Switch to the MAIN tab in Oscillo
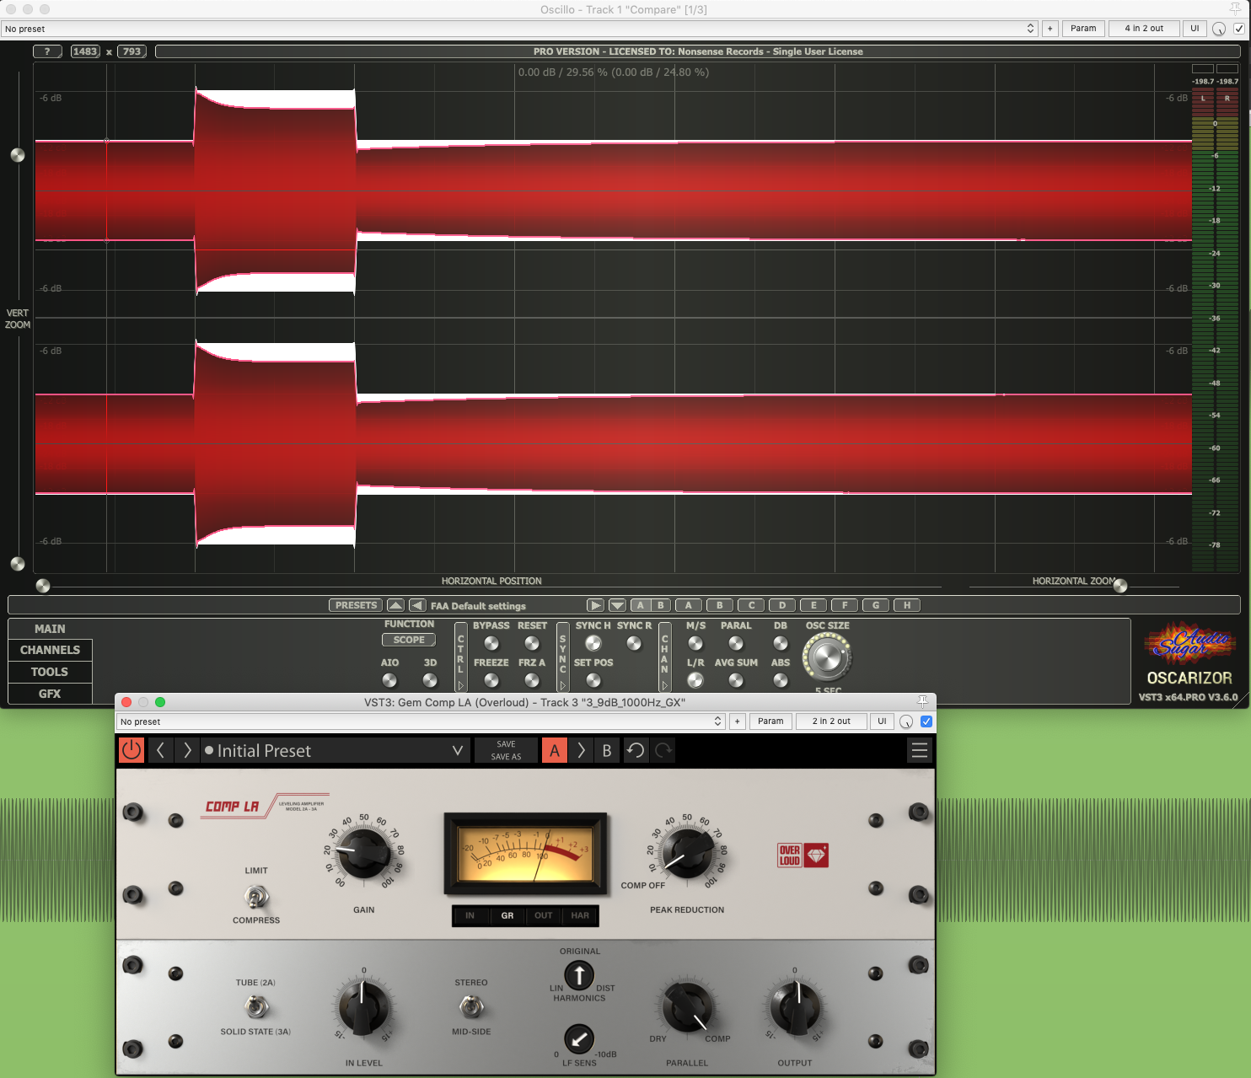Image resolution: width=1251 pixels, height=1078 pixels. [x=50, y=629]
